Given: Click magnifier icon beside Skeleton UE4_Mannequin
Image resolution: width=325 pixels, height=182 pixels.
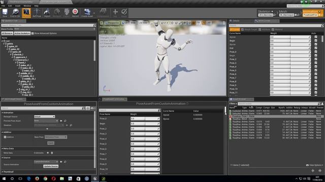Looking at the screenshot, I should (x=275, y=15).
